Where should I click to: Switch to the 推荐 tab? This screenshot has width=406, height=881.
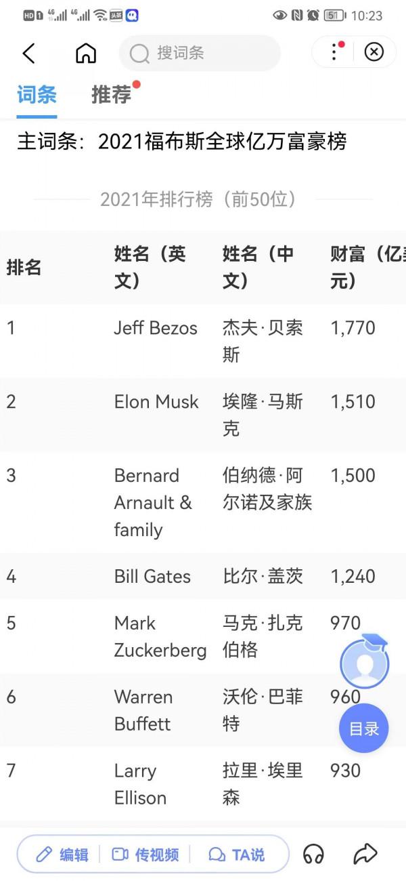tap(110, 95)
